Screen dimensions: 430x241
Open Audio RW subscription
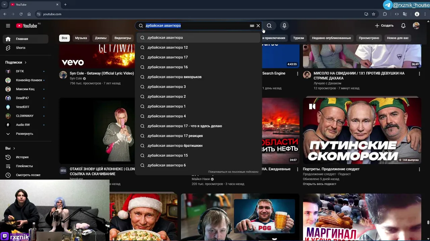26,125
